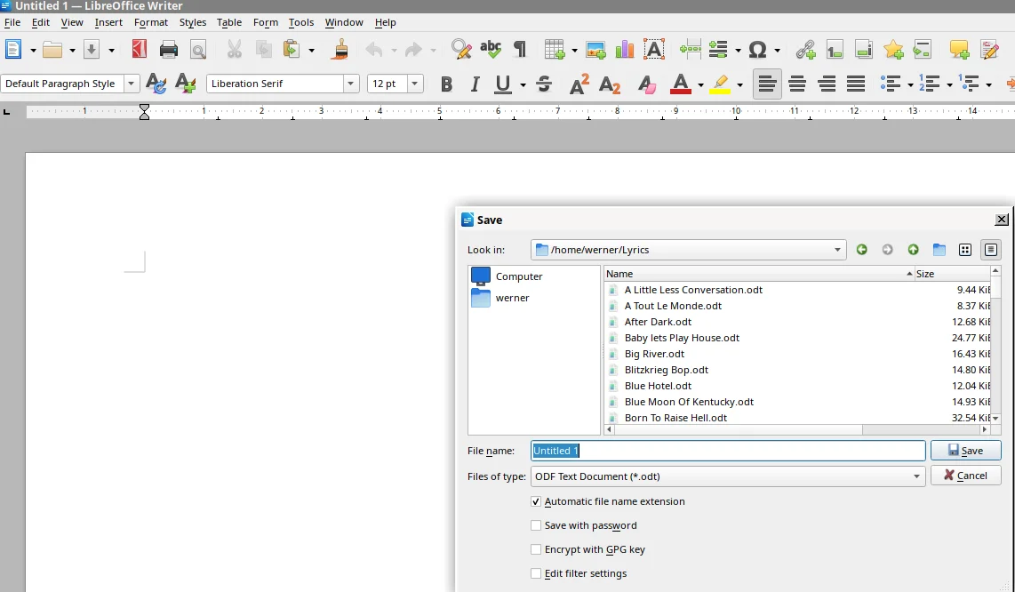Insert a hyperlink
1015x592 pixels.
(x=805, y=49)
